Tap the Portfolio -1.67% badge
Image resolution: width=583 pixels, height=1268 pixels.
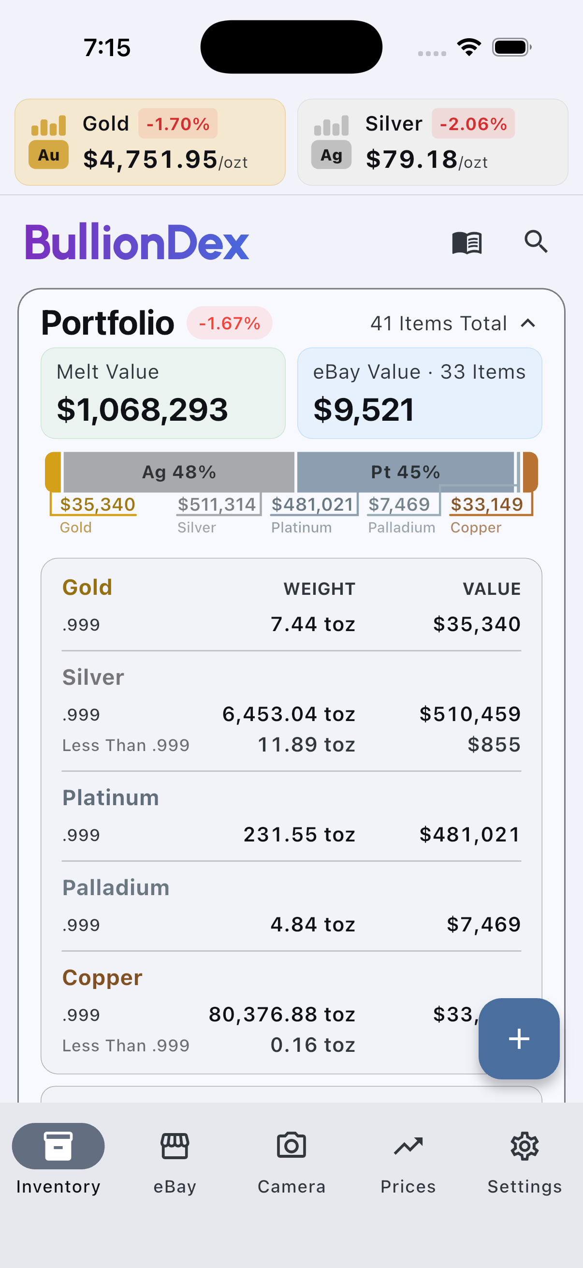tap(229, 324)
